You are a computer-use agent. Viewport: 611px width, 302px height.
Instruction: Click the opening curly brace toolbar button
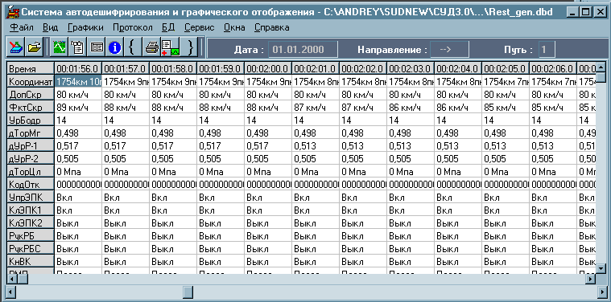tap(133, 47)
